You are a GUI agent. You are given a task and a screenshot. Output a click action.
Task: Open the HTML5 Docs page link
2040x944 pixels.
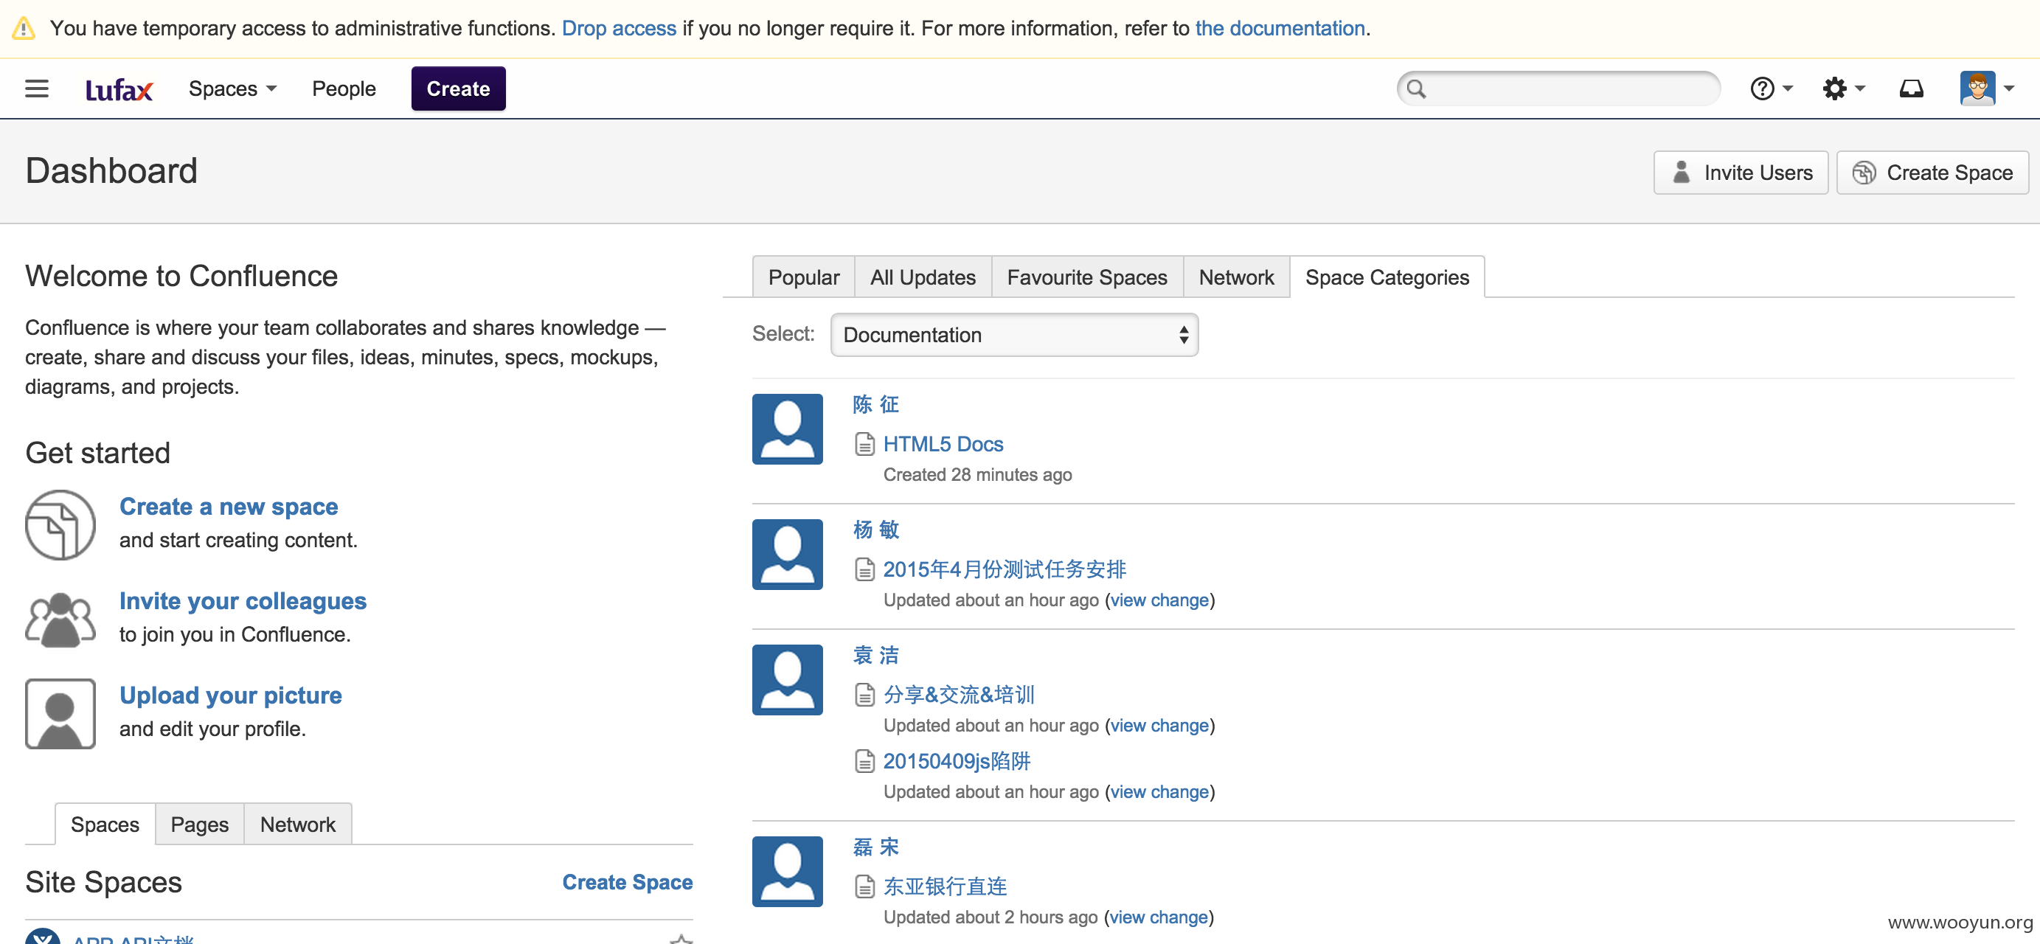(x=943, y=444)
